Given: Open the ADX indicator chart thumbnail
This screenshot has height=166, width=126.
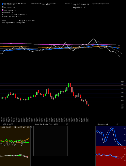Looking at the screenshot, I should pyautogui.click(x=15, y=136).
